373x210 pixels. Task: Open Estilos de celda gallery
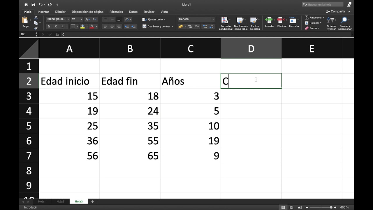point(254,23)
